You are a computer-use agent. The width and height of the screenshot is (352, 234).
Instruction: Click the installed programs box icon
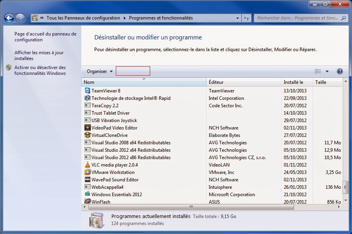pyautogui.click(x=97, y=220)
